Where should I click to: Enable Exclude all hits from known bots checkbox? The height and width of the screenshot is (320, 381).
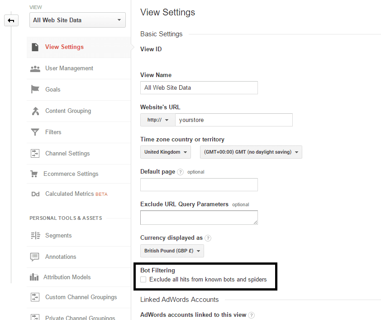tap(143, 279)
